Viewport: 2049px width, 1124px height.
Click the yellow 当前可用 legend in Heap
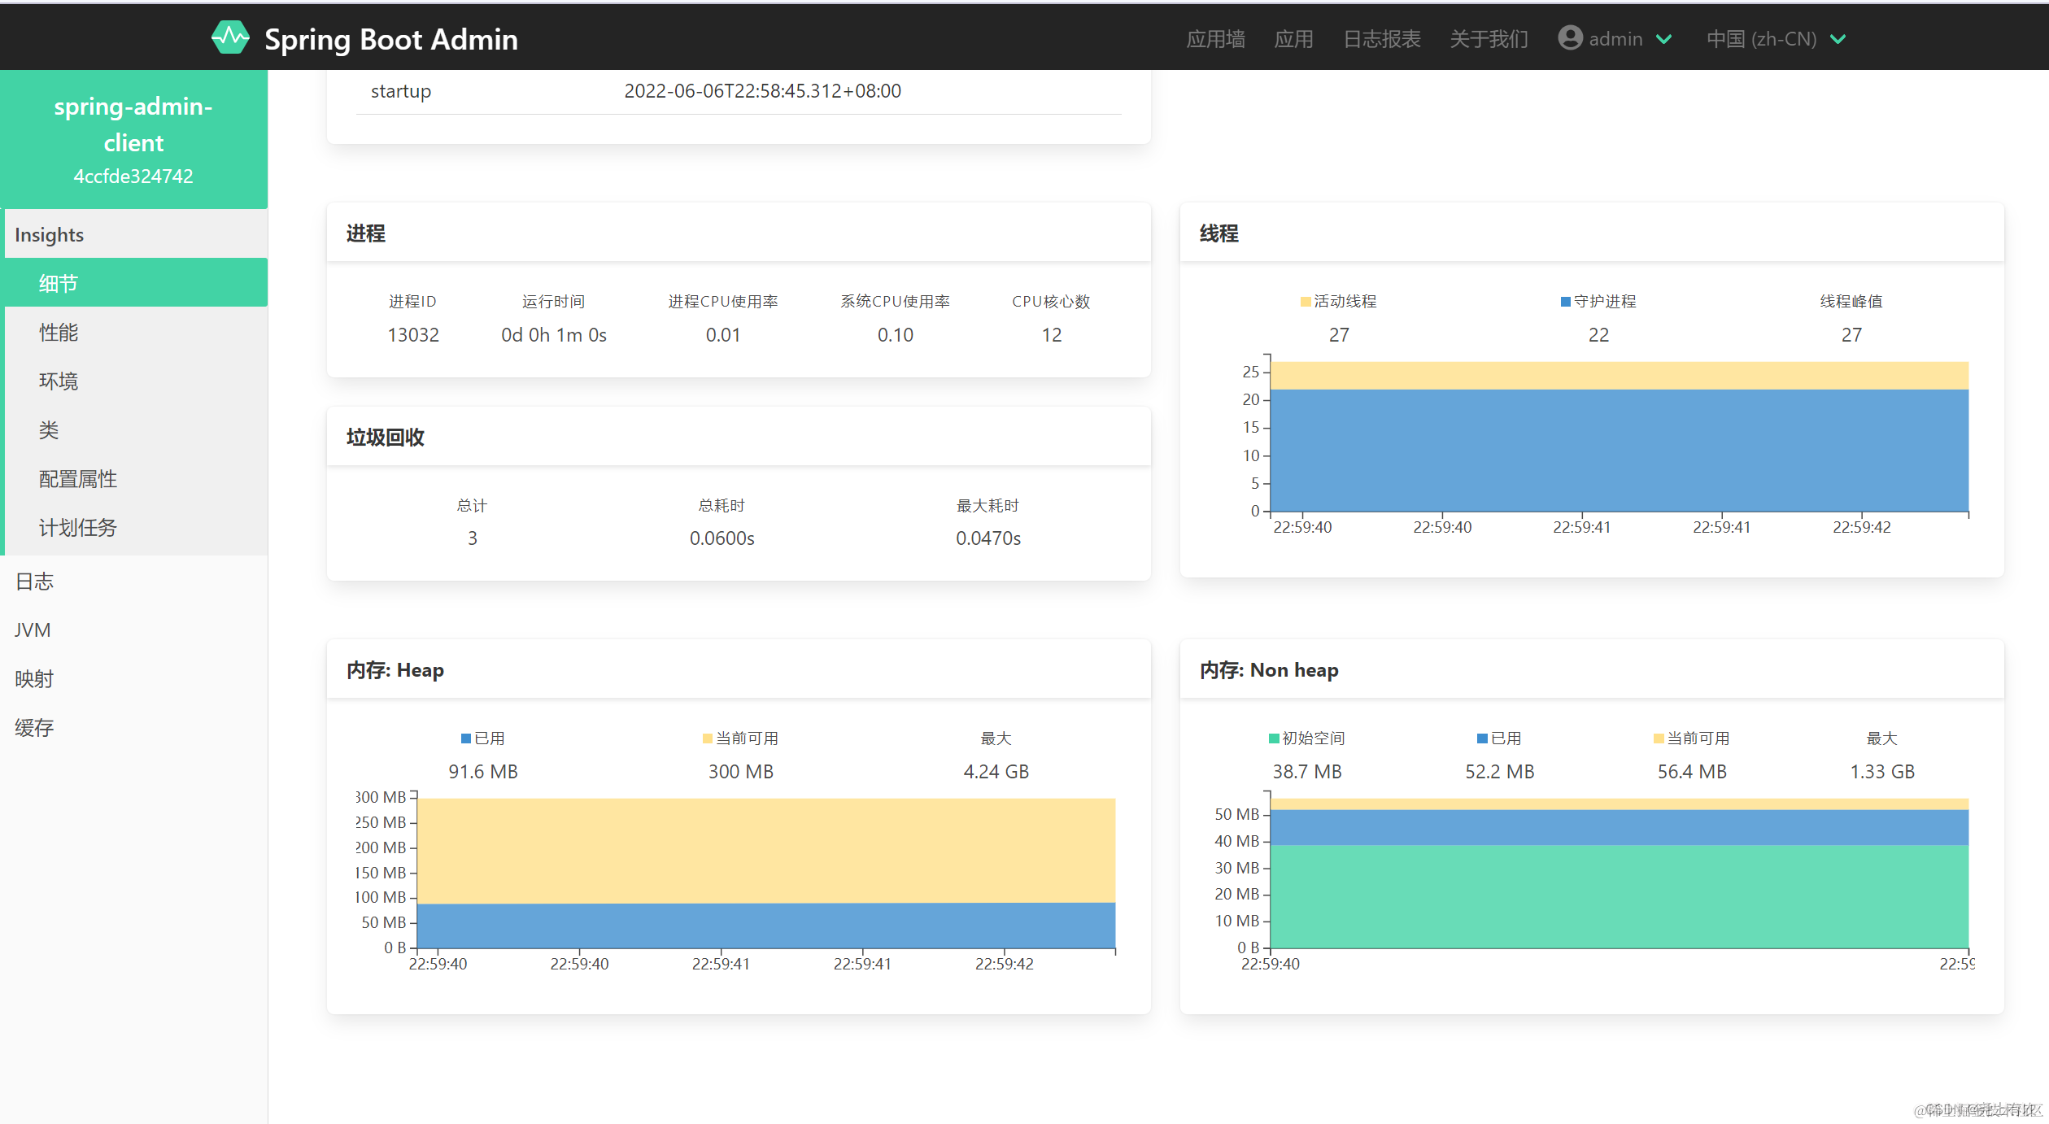[x=707, y=738]
